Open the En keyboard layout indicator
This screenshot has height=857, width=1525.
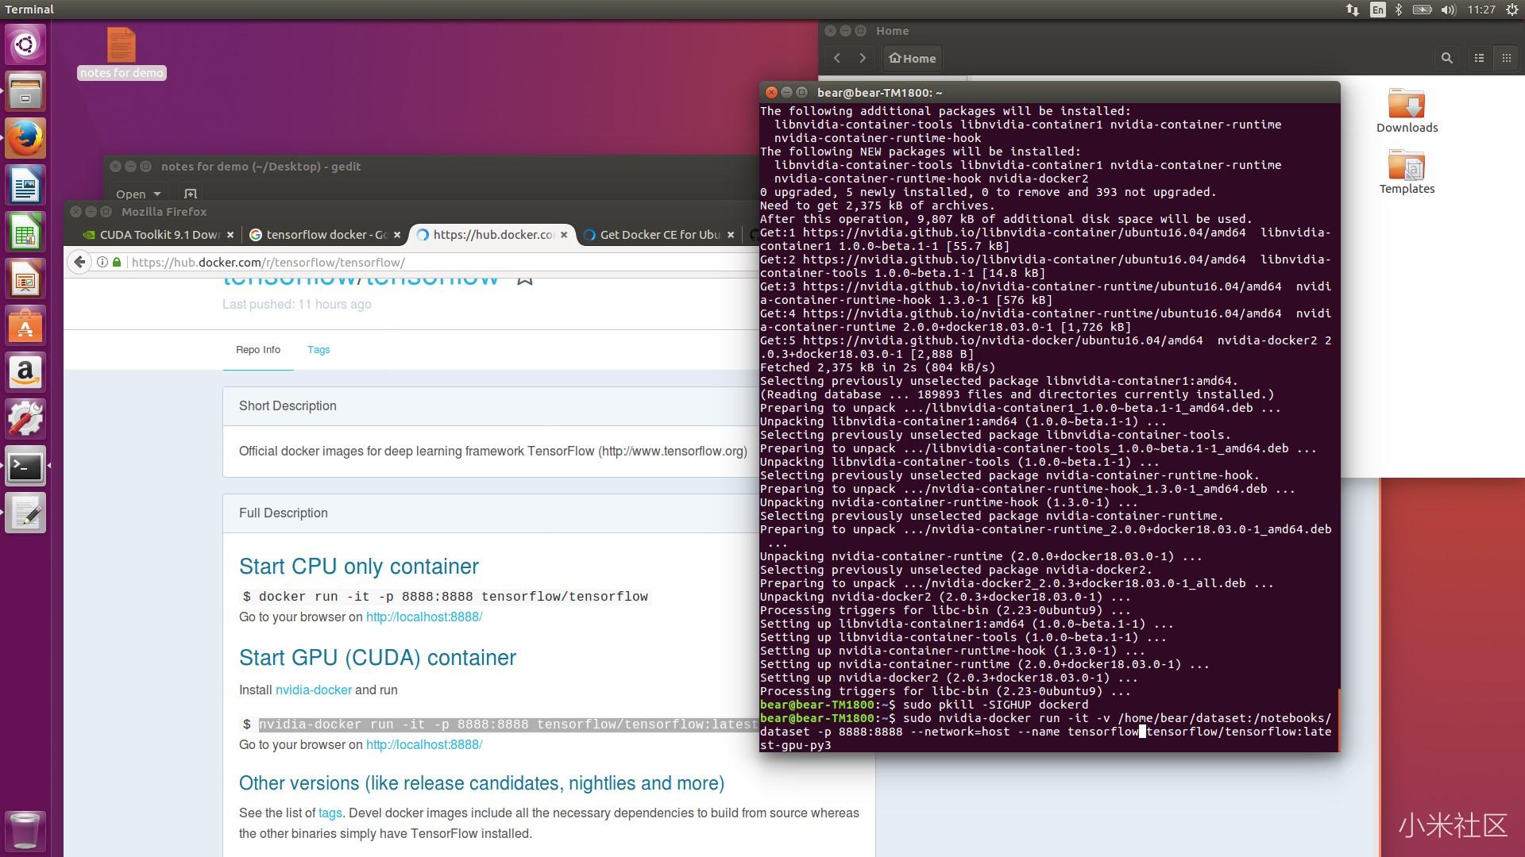[1377, 10]
